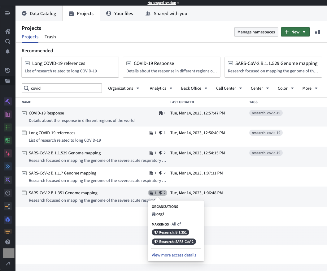The image size is (327, 271).
Task: Click the diagonal arrow icon at sidebar bottom
Action: [8, 264]
